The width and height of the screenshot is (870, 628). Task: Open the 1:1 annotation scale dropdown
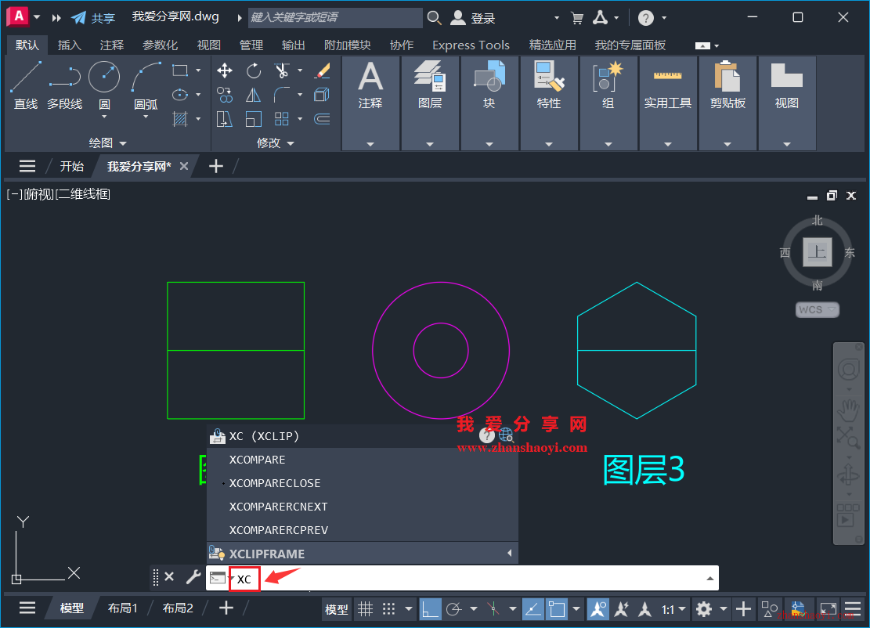(674, 608)
